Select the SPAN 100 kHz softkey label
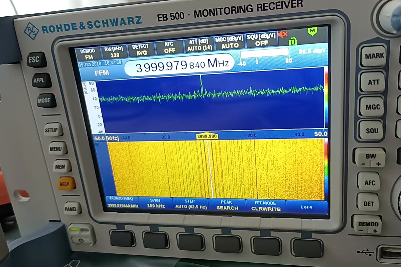The width and height of the screenshot is (401, 267). point(156,203)
